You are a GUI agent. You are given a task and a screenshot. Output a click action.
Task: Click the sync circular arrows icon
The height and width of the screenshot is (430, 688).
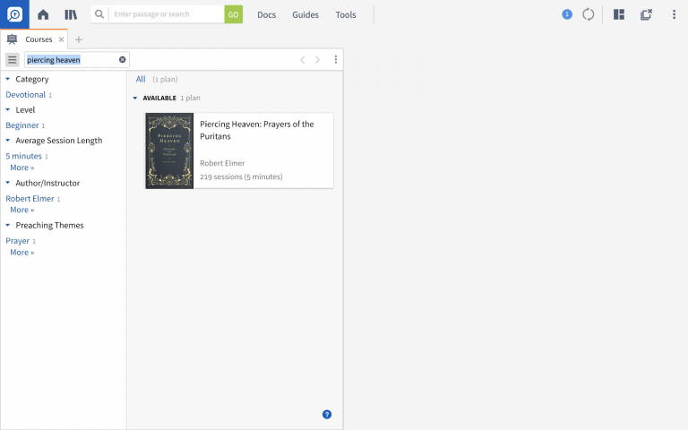(589, 14)
